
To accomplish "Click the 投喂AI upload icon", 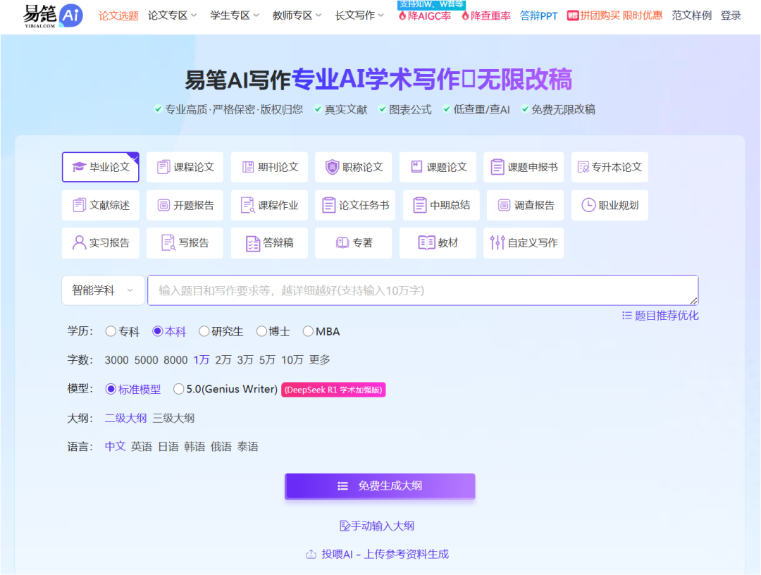I will (x=311, y=554).
